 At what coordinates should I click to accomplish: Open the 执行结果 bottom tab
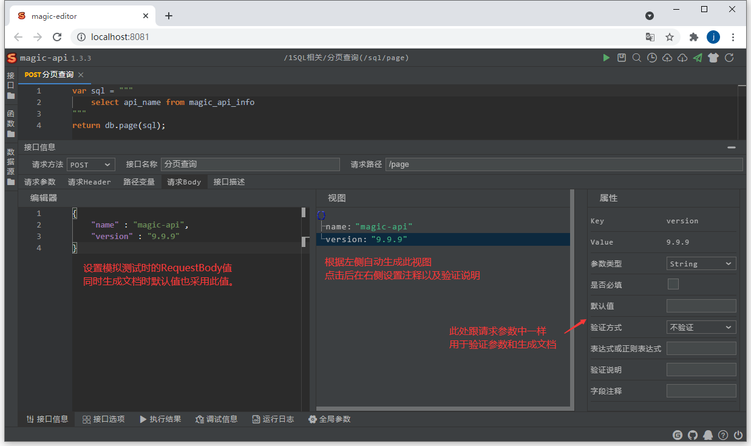point(160,419)
